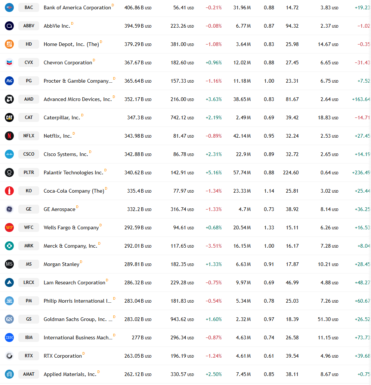Click the Cisco logo icon
Viewport: 371px width, 385px height.
point(9,154)
